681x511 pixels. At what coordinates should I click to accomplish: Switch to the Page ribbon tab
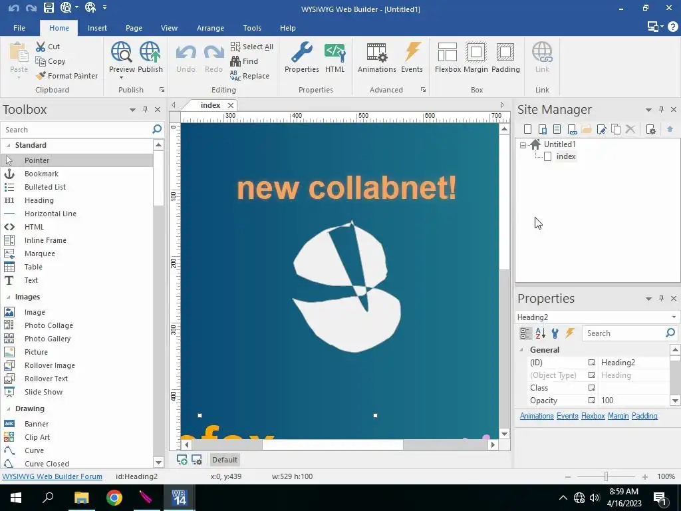coord(134,28)
